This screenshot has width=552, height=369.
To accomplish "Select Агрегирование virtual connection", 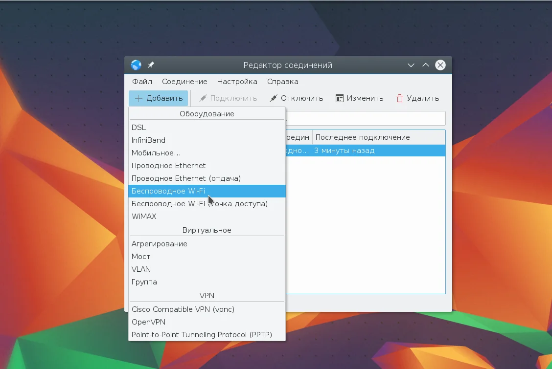I will tap(207, 243).
